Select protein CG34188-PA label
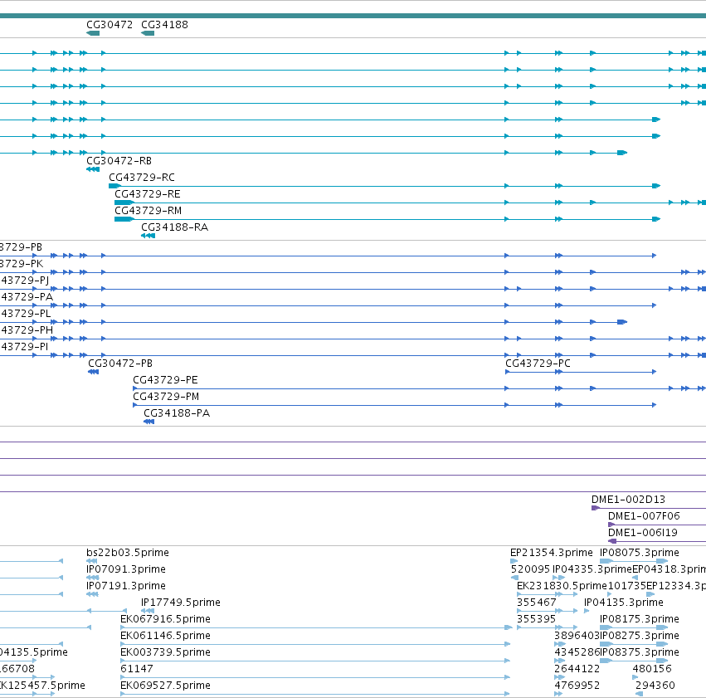 pos(177,413)
